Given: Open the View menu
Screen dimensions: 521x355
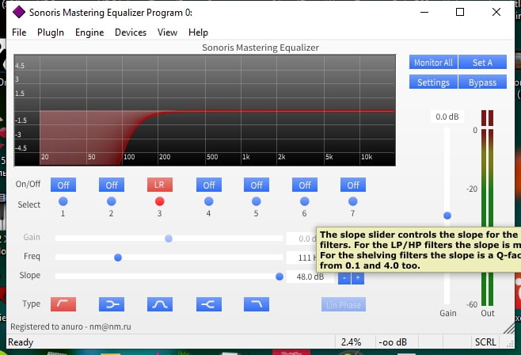Looking at the screenshot, I should [167, 32].
